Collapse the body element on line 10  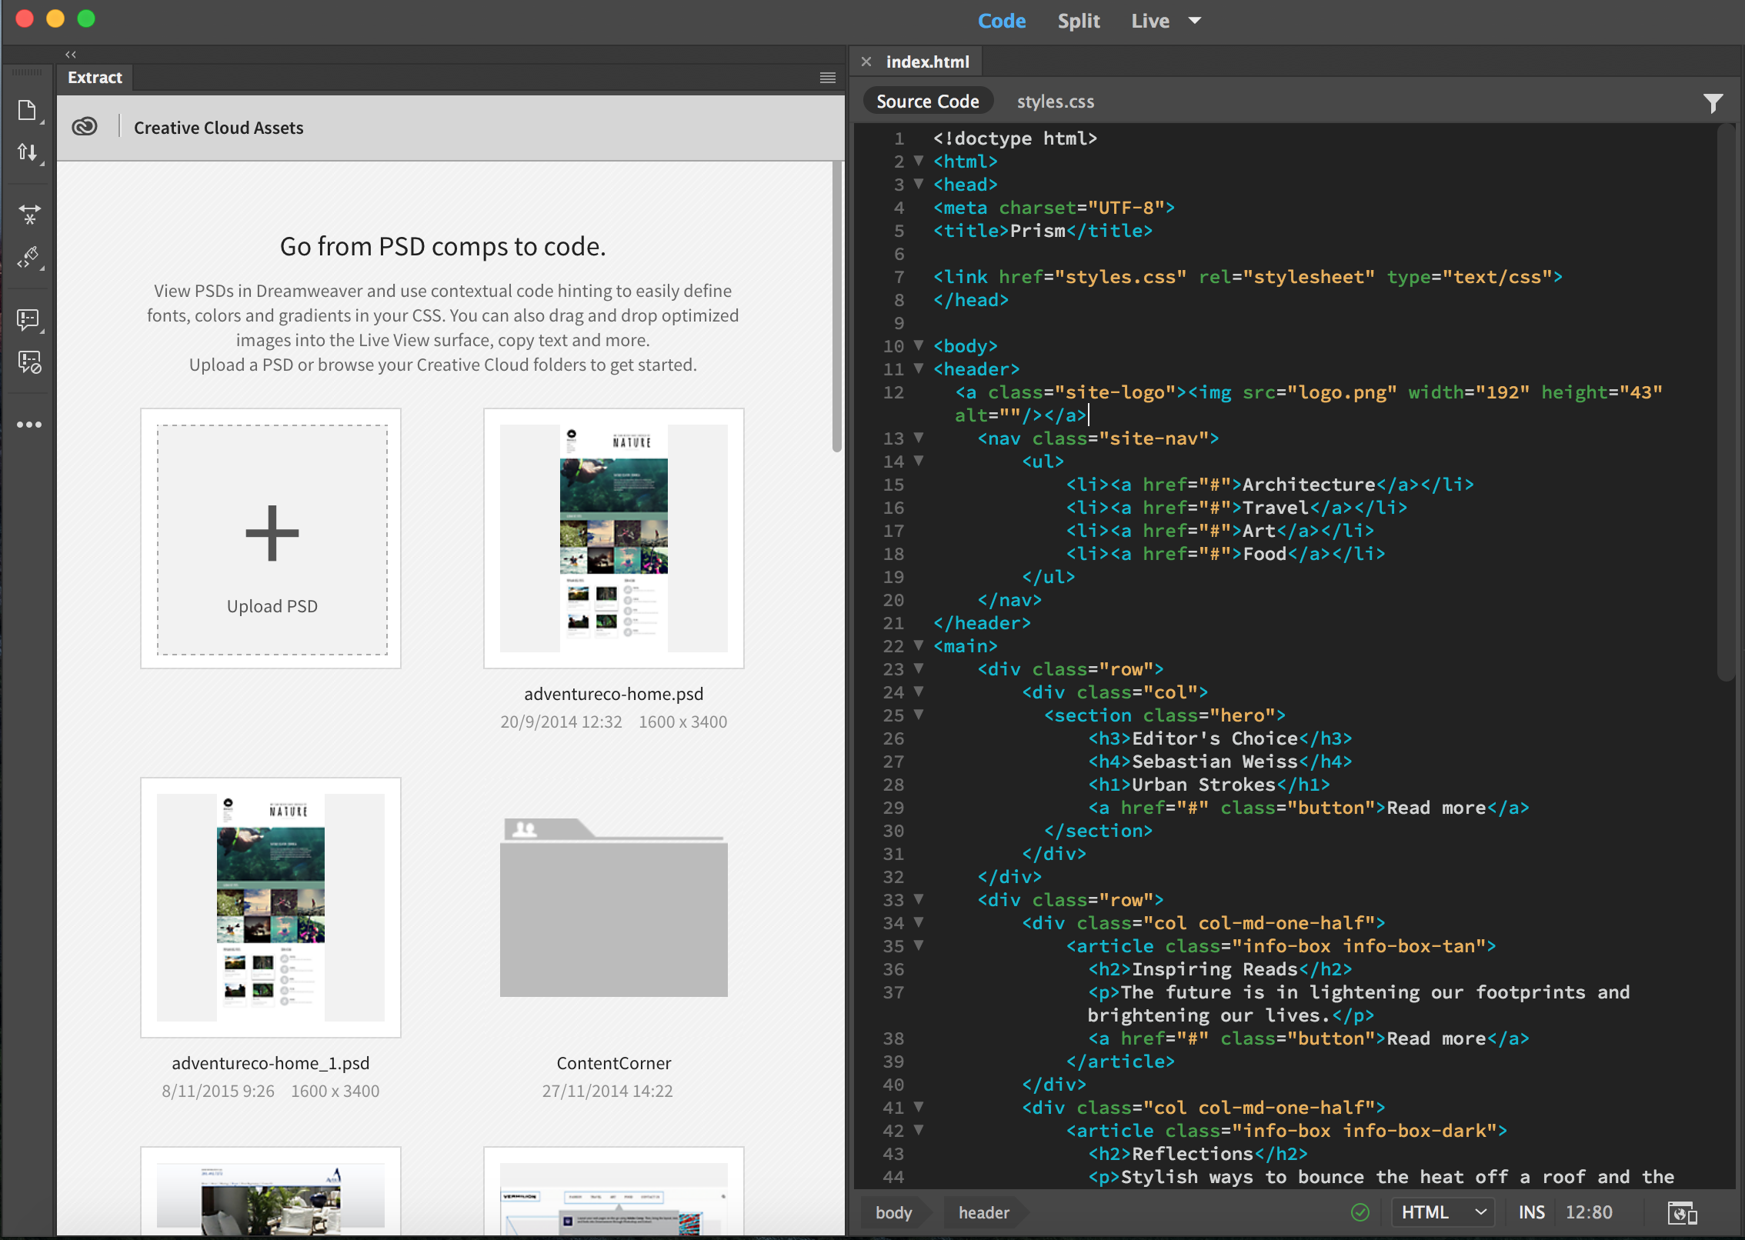(x=916, y=346)
